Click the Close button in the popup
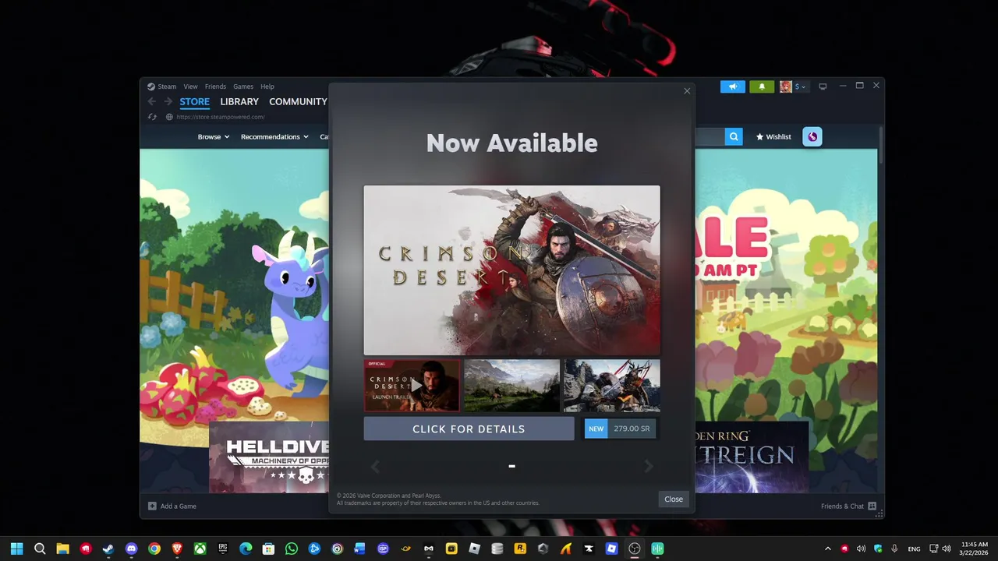This screenshot has height=561, width=998. (x=674, y=499)
